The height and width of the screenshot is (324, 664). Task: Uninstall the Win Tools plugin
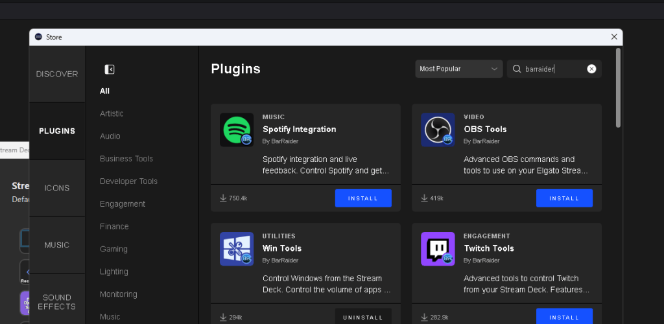(363, 317)
